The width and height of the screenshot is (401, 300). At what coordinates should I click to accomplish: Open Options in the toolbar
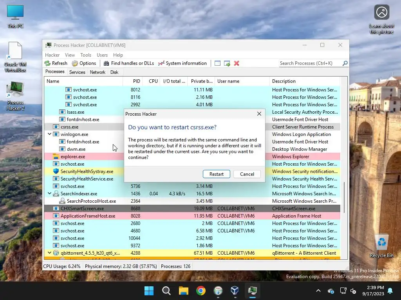[x=84, y=63]
